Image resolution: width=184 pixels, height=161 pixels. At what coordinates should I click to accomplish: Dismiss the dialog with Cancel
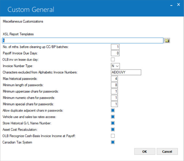tap(167, 151)
